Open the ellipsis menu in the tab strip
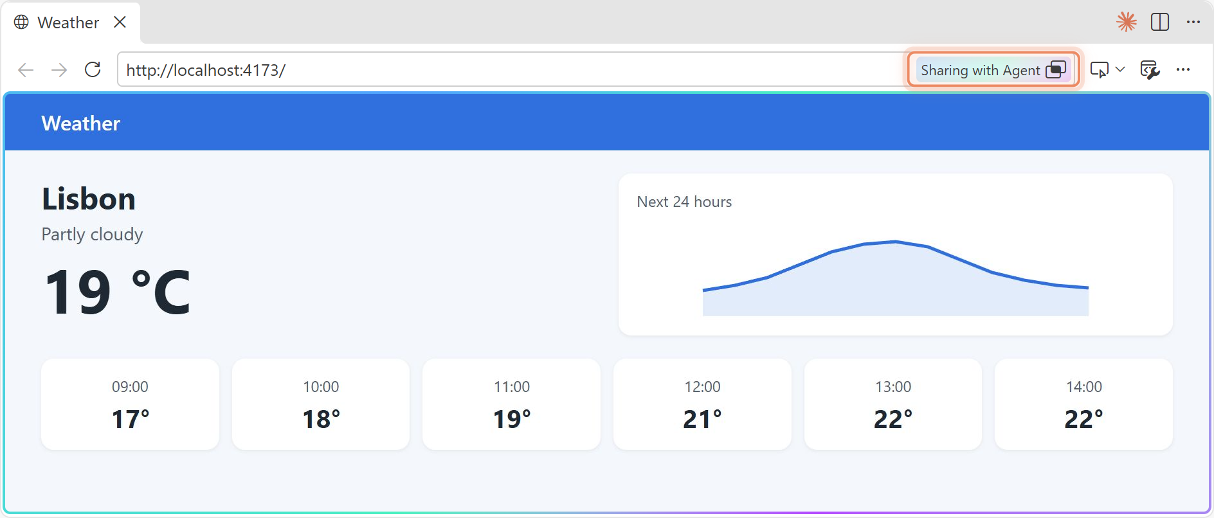This screenshot has width=1214, height=518. tap(1193, 22)
